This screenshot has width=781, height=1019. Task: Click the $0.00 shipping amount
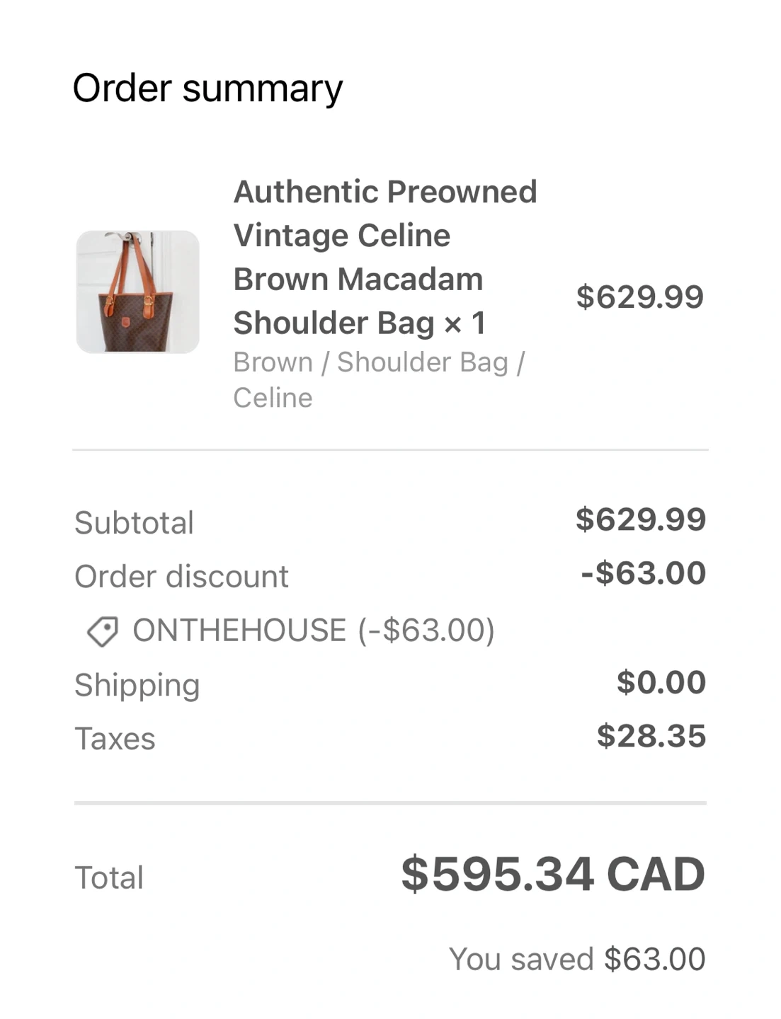coord(661,682)
